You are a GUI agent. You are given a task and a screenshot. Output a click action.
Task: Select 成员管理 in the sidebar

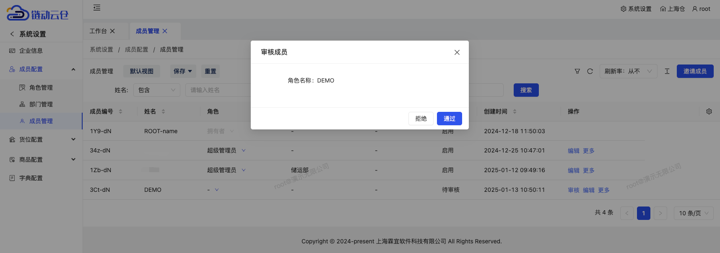tap(41, 121)
